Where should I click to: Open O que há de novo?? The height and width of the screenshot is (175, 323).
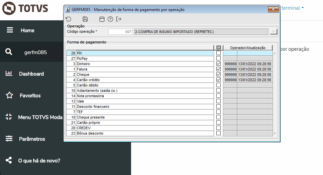coord(39,161)
